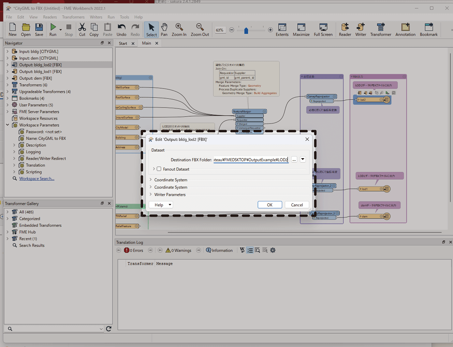453x347 pixels.
Task: Click the canvas horizontal scrollbar
Action: (305, 232)
